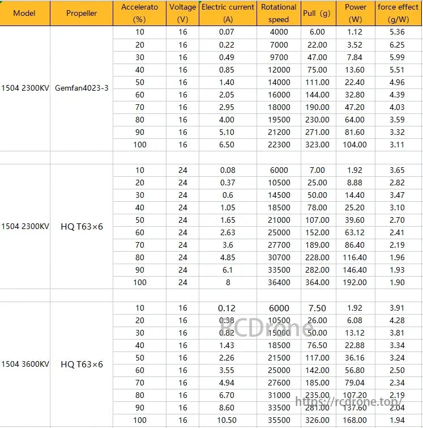Click the Propeller column header
This screenshot has height=428, width=423.
click(x=82, y=13)
